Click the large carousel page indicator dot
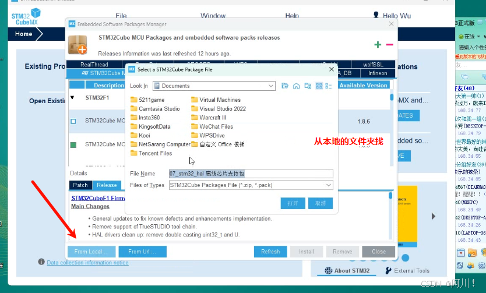 tap(405, 257)
